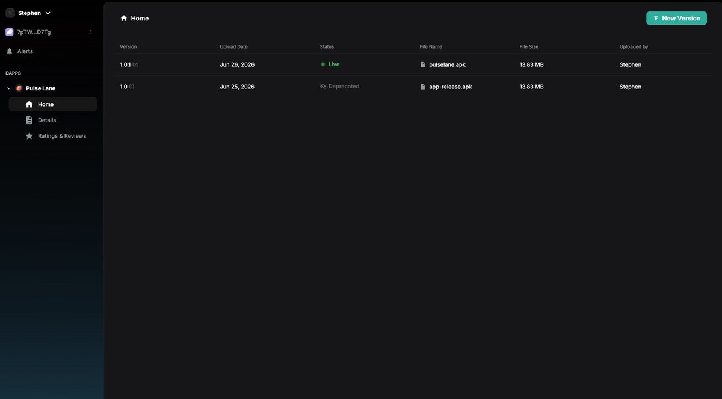Click the Pulse Lane app icon
This screenshot has width=722, height=399.
19,88
